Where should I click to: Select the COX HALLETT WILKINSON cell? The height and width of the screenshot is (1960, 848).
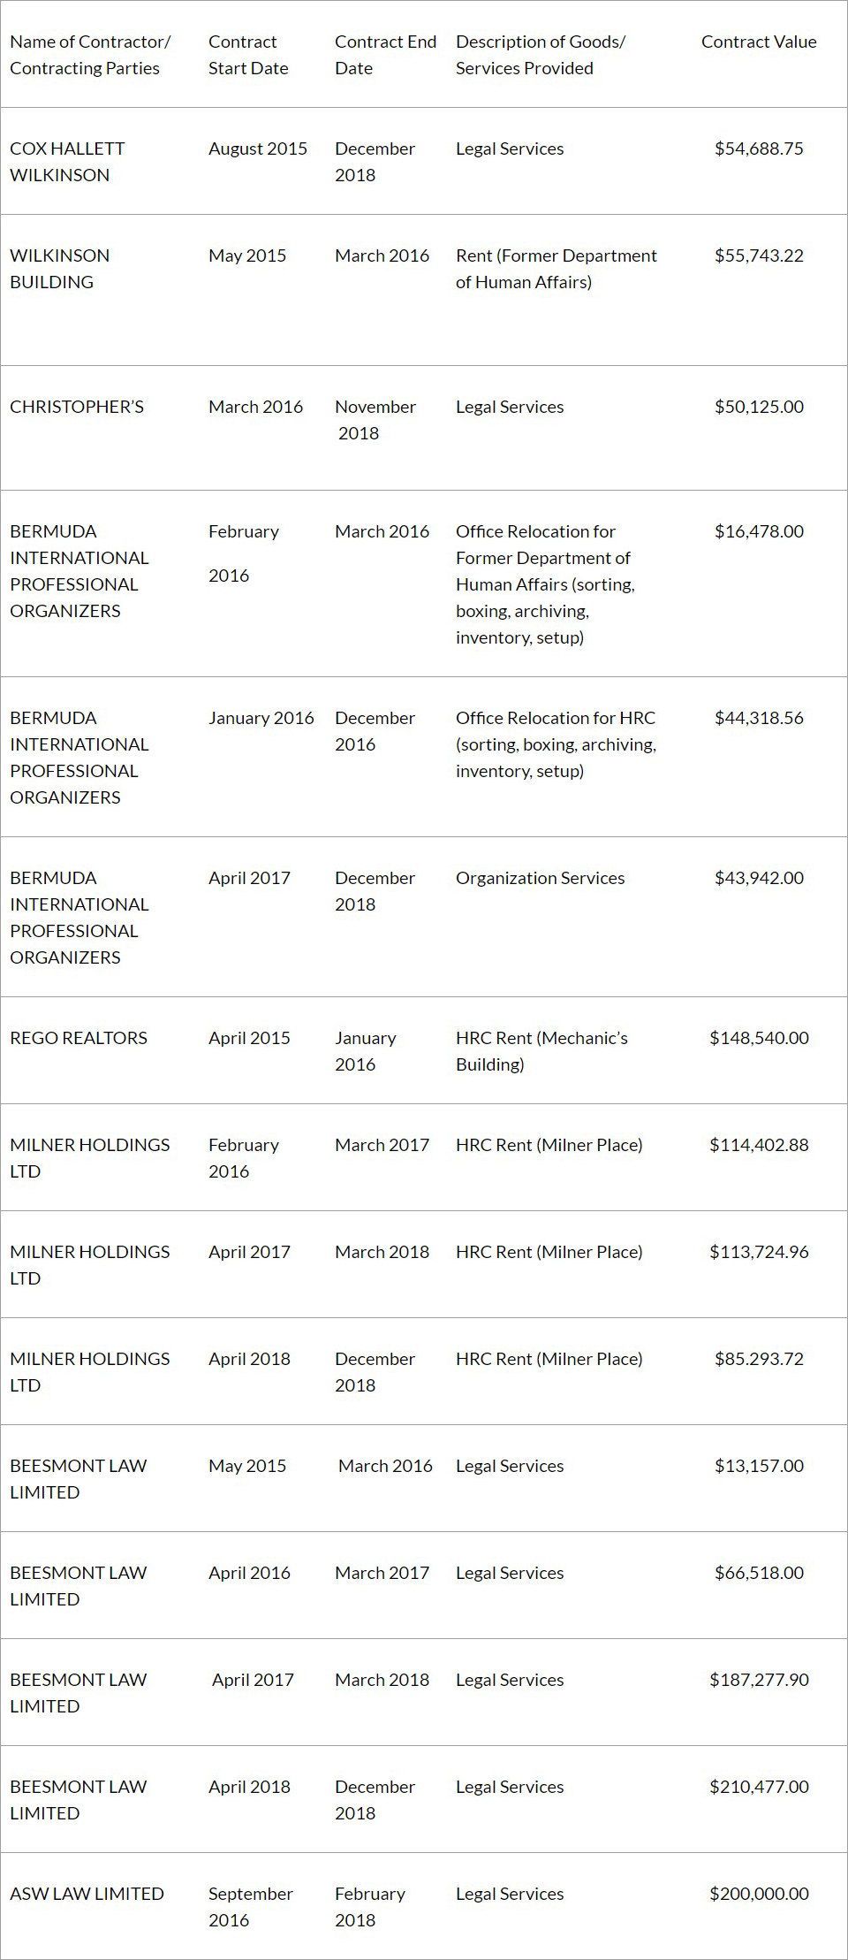pyautogui.click(x=67, y=162)
